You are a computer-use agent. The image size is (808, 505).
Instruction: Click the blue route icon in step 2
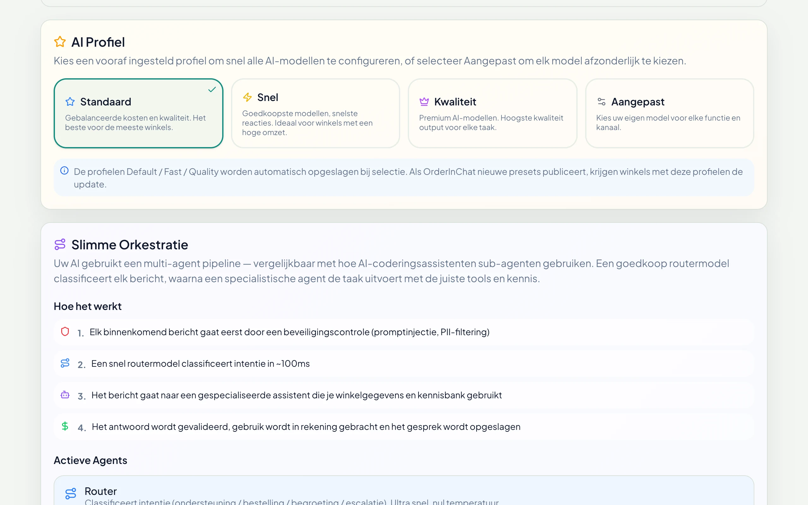(x=65, y=363)
